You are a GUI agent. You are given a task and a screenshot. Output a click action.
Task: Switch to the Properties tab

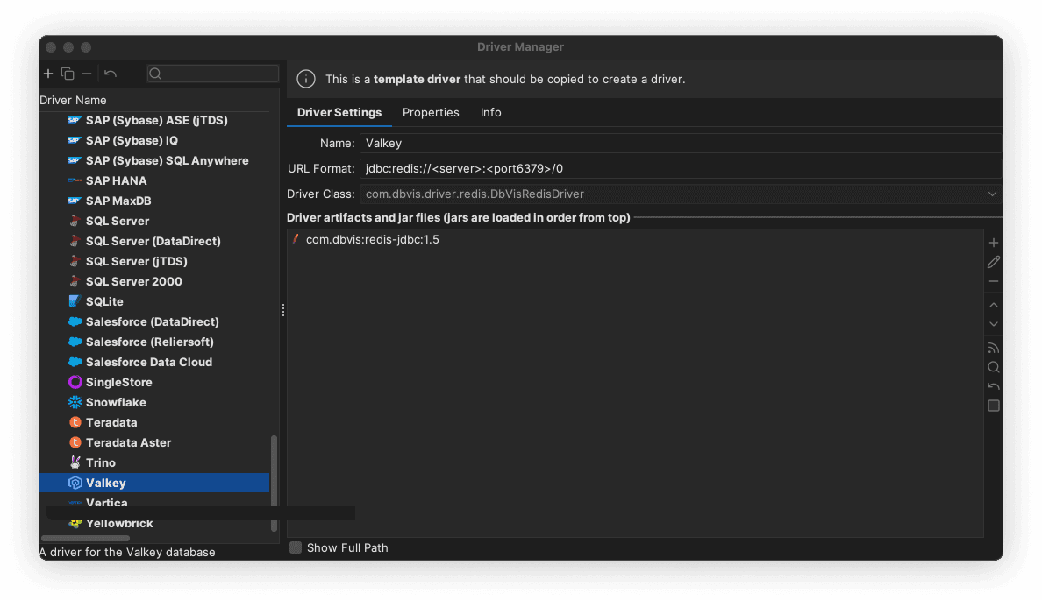click(x=431, y=112)
